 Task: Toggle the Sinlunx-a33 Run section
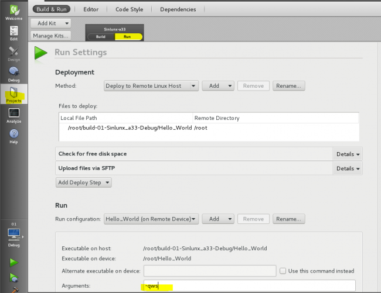pyautogui.click(x=128, y=36)
